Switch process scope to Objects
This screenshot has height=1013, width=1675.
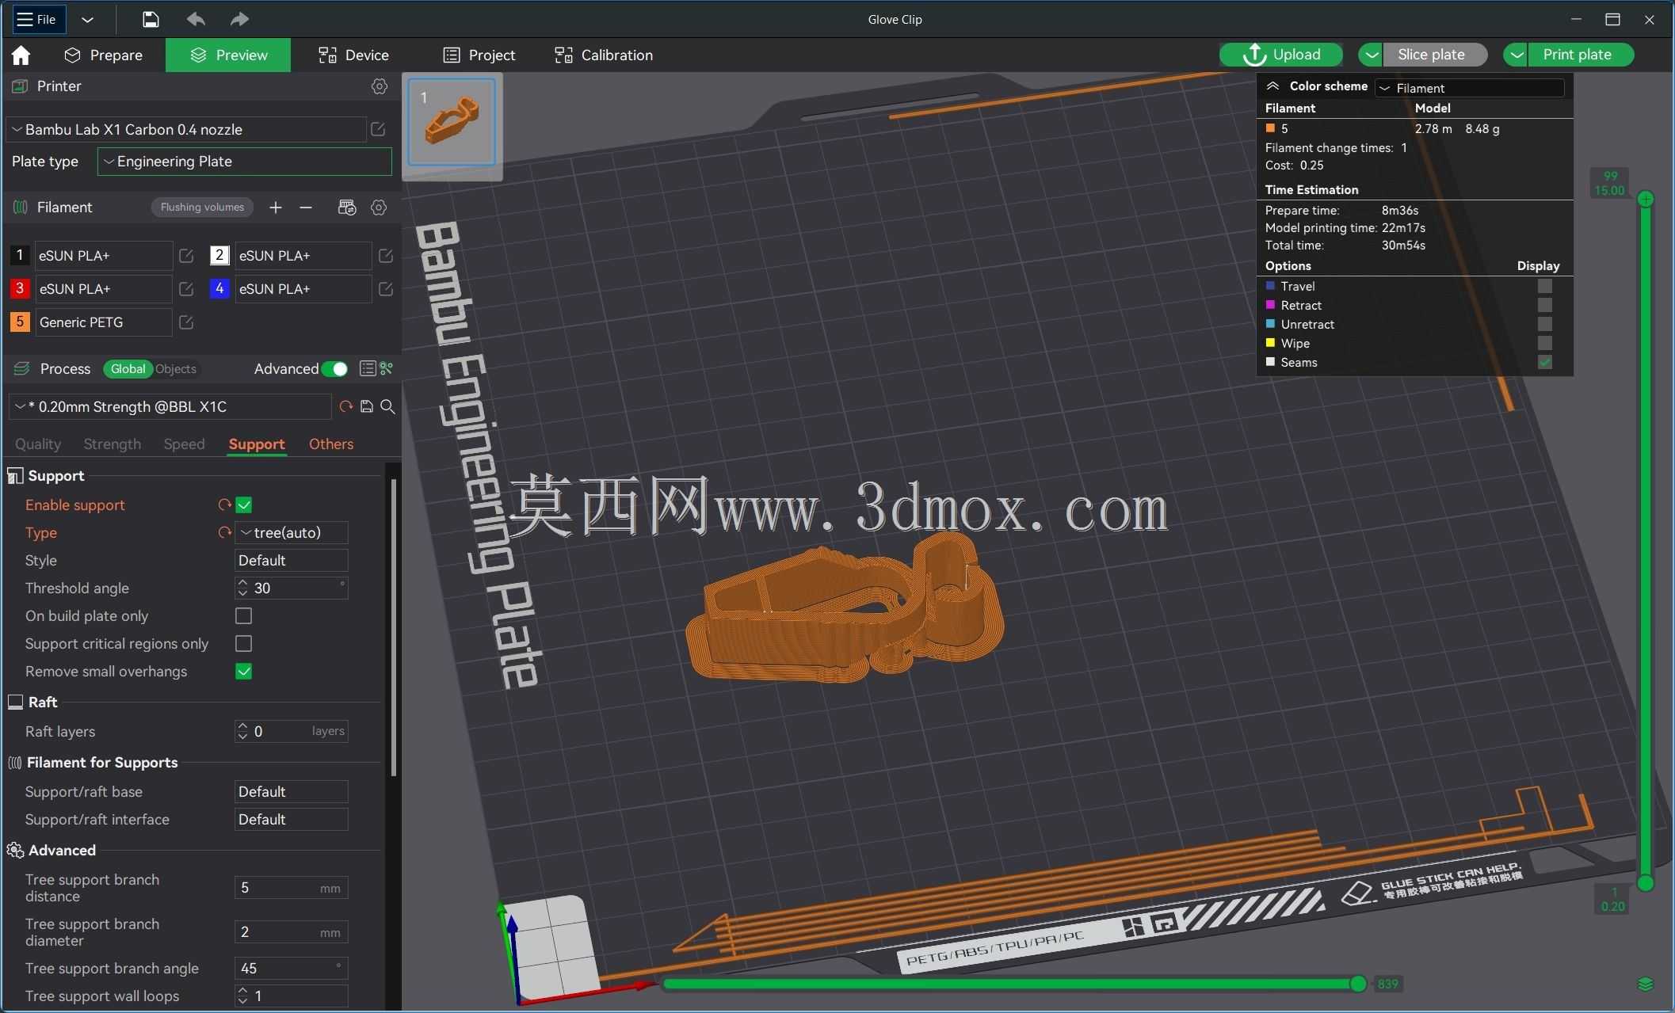[x=176, y=369]
